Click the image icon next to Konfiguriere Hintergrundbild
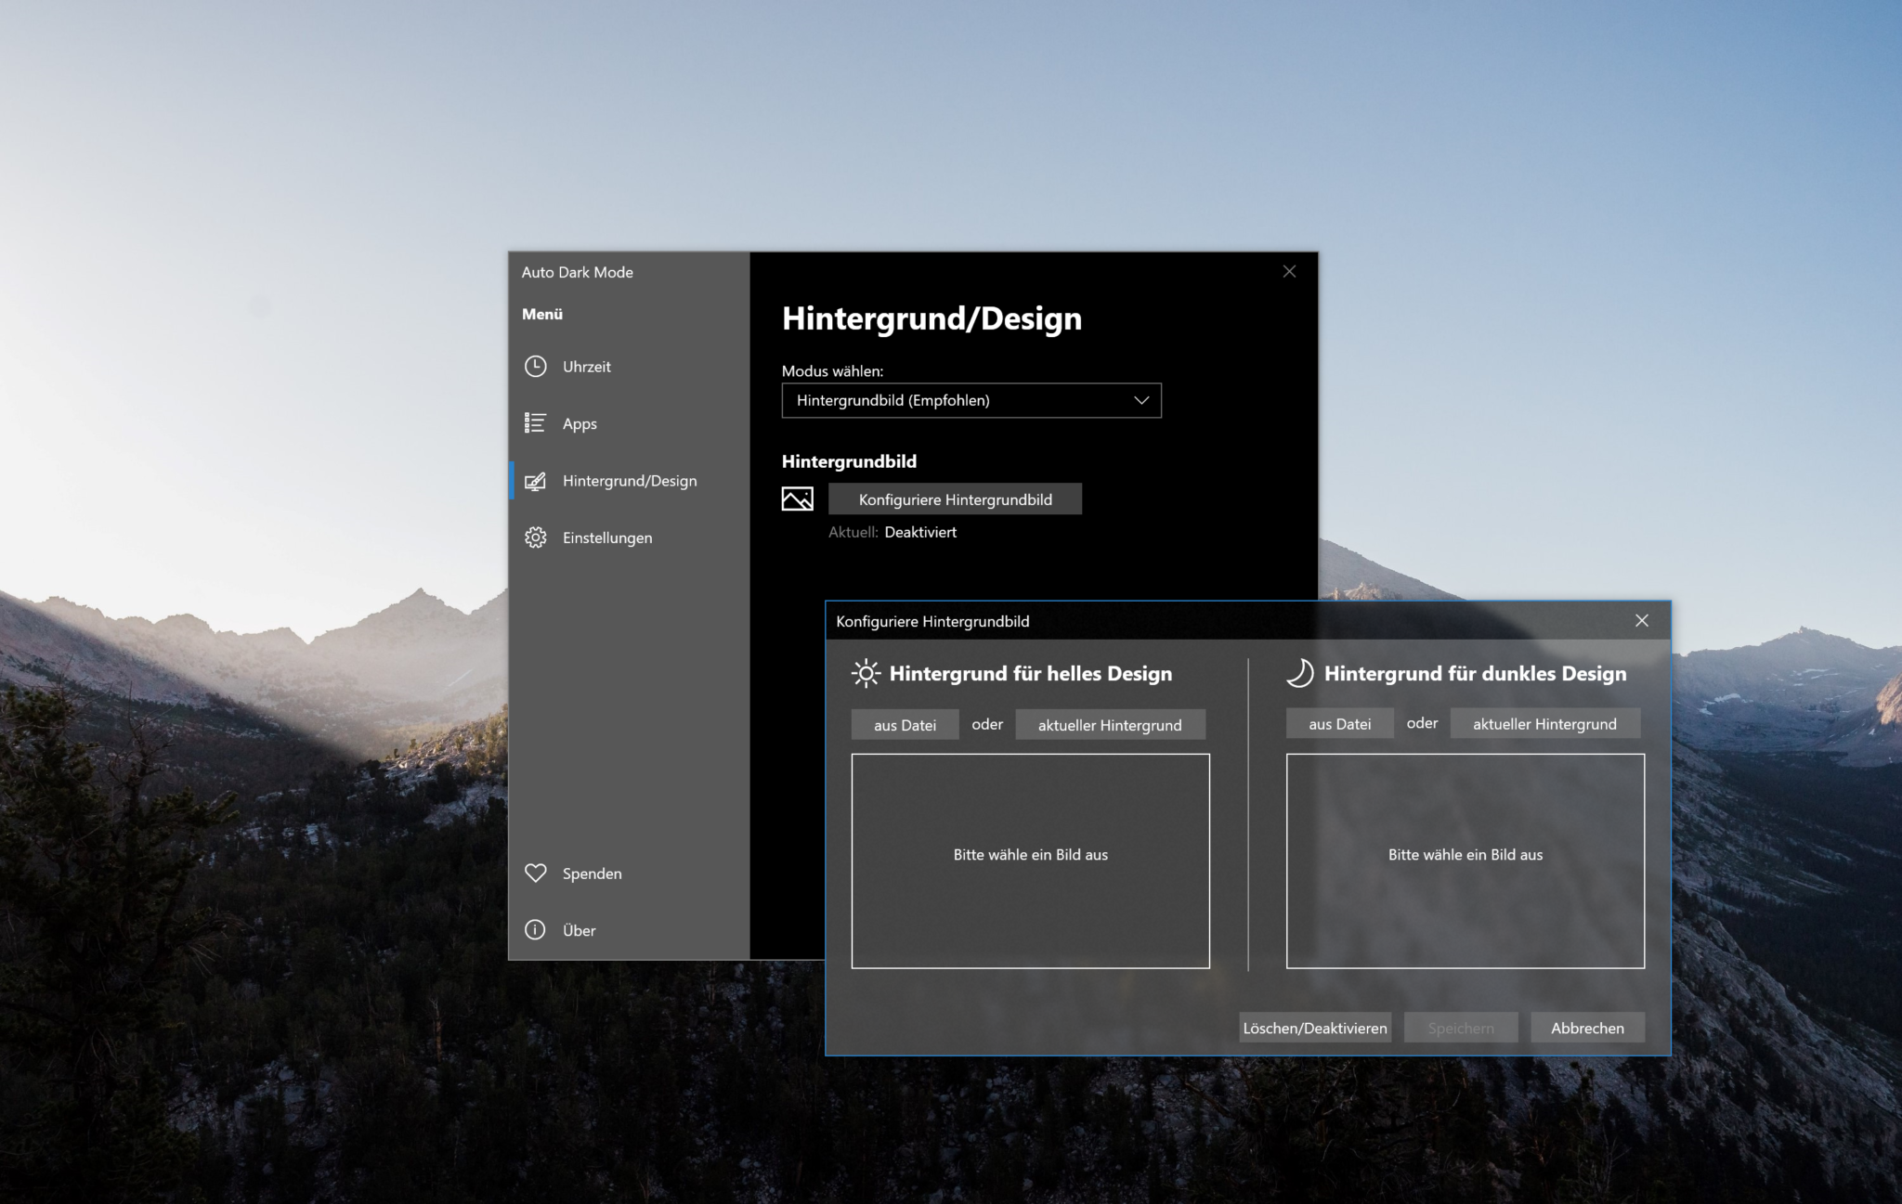This screenshot has height=1204, width=1902. pos(796,498)
